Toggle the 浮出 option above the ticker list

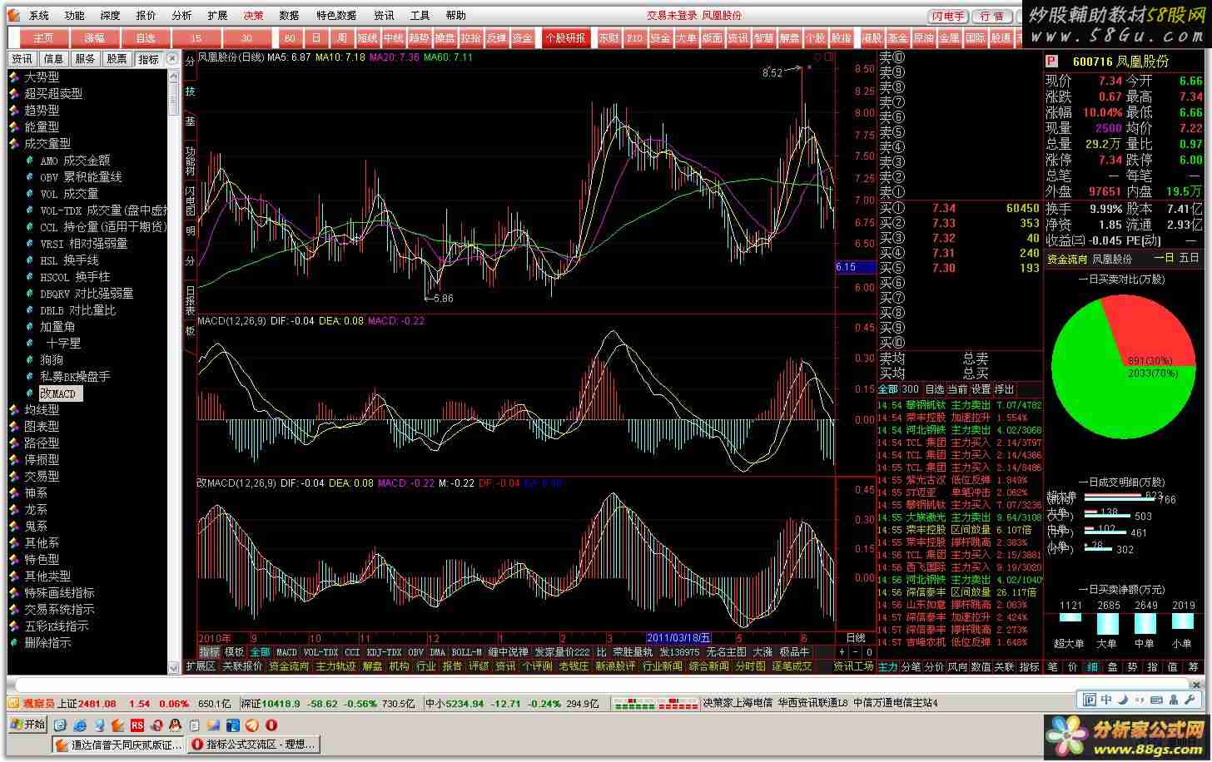(1005, 389)
